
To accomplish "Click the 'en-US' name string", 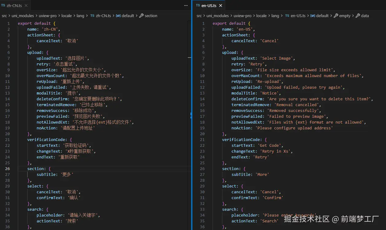I will click(x=245, y=29).
